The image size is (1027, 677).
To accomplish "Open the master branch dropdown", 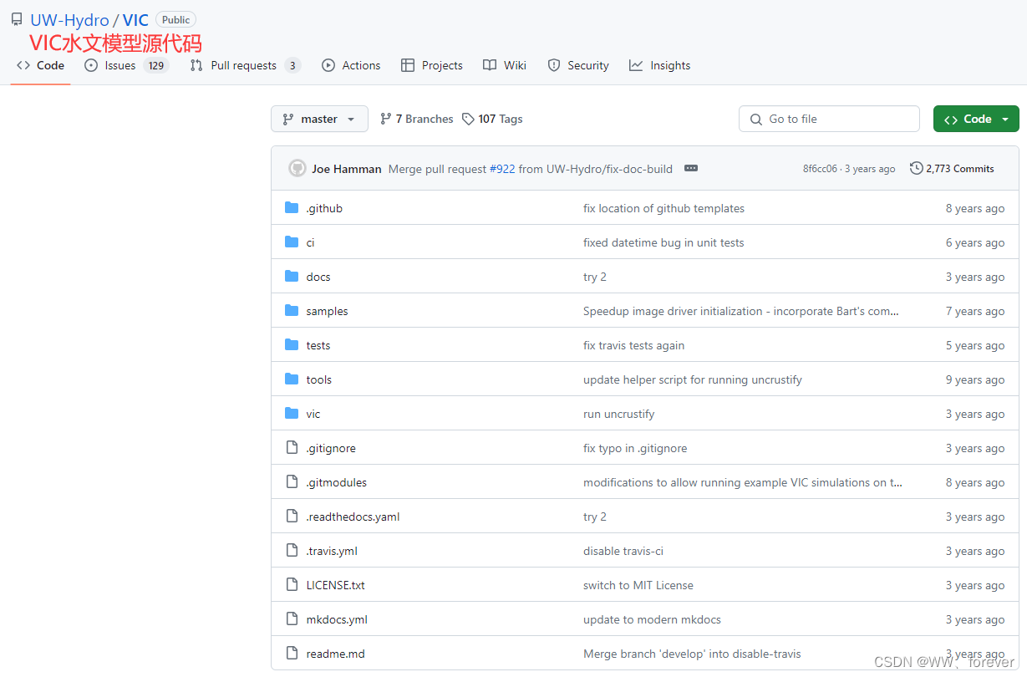I will (x=319, y=119).
